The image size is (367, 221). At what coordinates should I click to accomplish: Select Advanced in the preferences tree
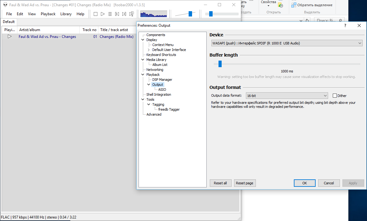pos(154,114)
